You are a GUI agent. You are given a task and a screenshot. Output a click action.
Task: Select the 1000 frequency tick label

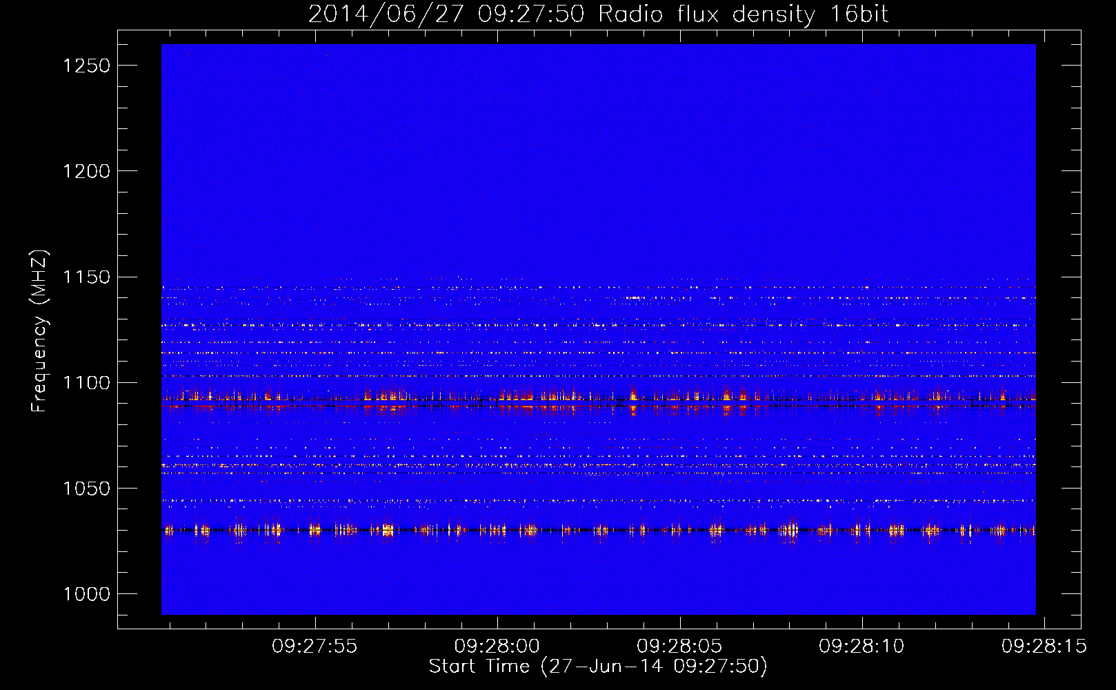pyautogui.click(x=87, y=594)
